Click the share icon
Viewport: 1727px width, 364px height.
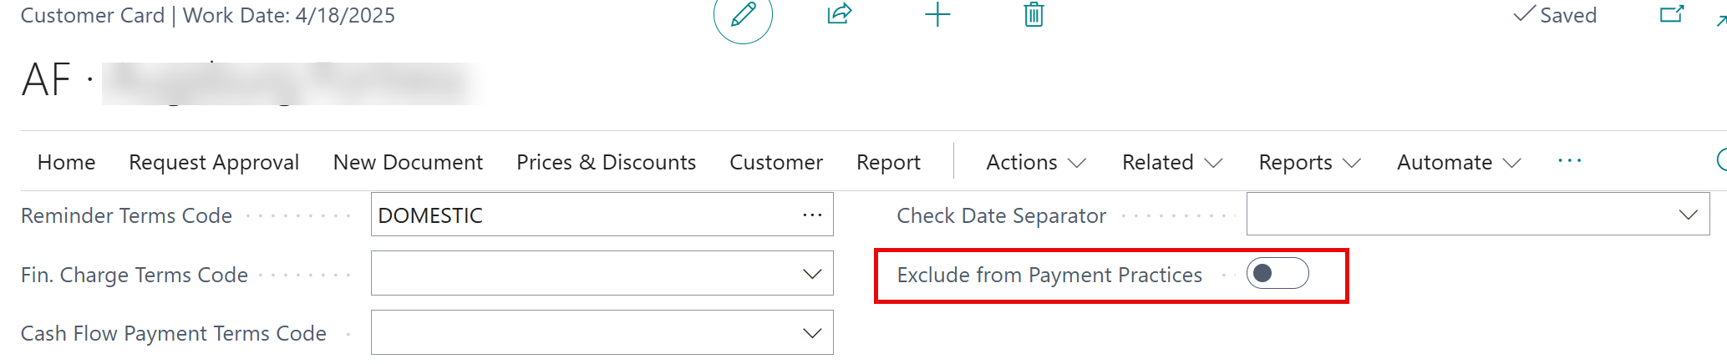pos(840,14)
